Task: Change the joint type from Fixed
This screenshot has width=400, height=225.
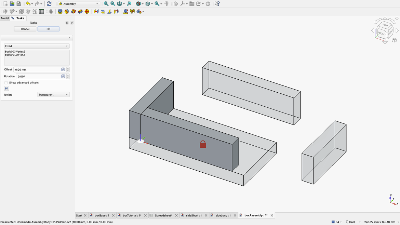Action: coord(36,46)
